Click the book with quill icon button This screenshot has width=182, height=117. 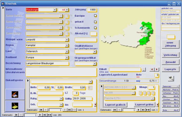pyautogui.click(x=14, y=94)
